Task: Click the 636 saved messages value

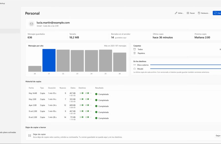Action: [x=30, y=37]
